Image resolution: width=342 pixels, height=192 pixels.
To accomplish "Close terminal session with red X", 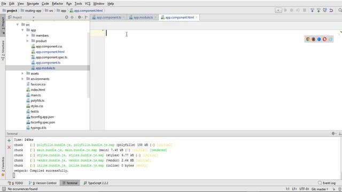I will [x=9, y=147].
